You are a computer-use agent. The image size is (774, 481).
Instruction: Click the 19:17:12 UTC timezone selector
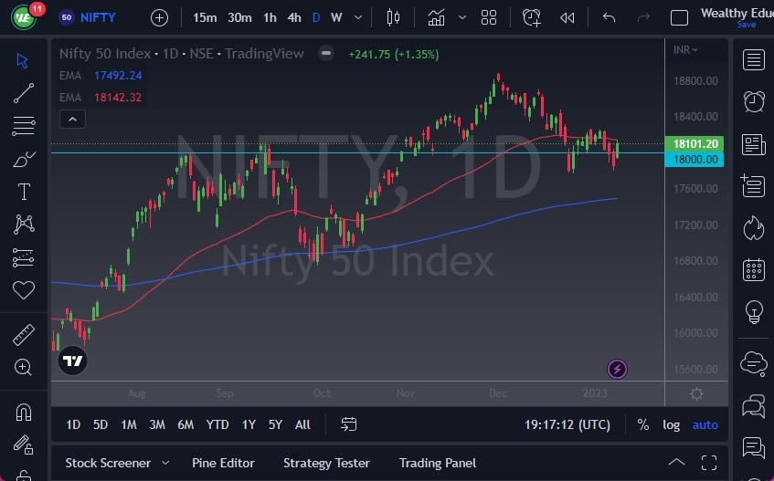[x=567, y=424]
